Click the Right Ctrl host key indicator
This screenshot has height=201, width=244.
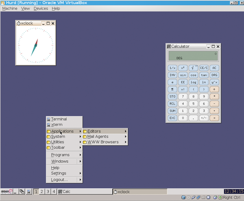click(x=231, y=197)
